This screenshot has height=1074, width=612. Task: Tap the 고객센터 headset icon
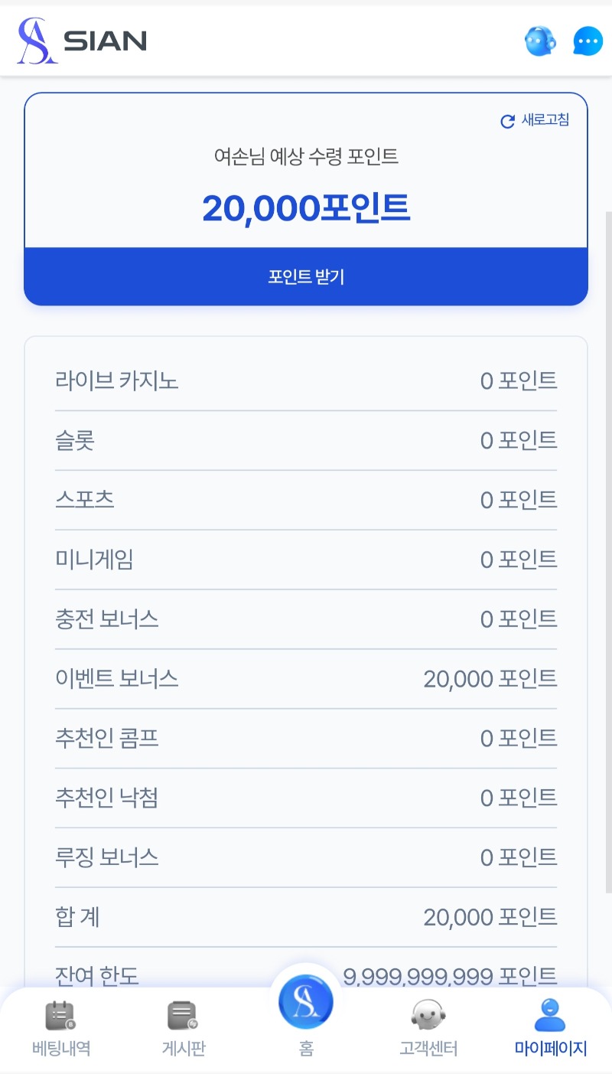point(428,1016)
